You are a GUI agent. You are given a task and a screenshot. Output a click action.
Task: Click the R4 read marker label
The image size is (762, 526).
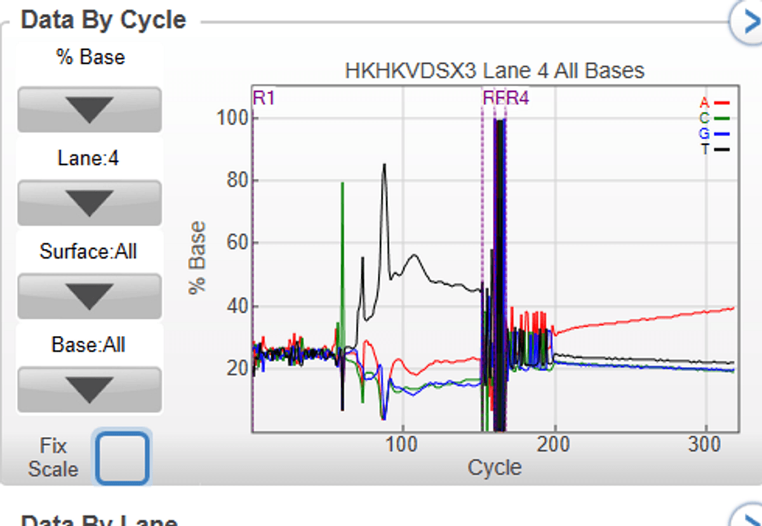point(518,98)
